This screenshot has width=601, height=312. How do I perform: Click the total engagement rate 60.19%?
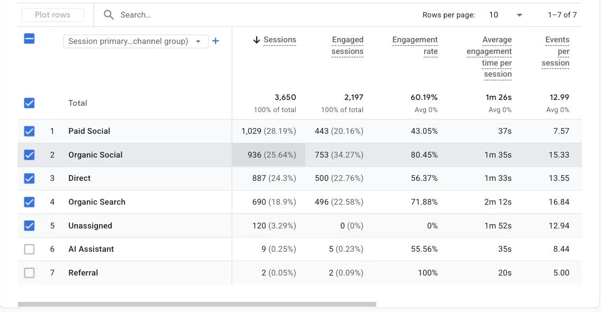click(424, 97)
